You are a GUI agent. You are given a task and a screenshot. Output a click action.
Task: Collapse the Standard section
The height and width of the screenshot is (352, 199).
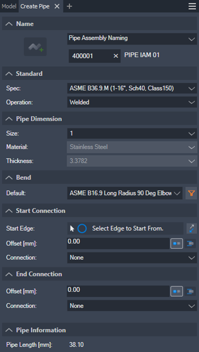click(9, 74)
